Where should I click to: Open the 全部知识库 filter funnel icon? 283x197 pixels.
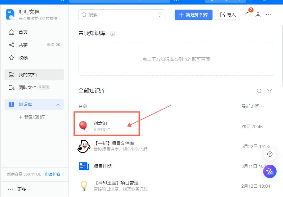270,91
